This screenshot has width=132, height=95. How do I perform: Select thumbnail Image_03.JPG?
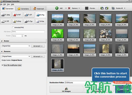click(89, 20)
